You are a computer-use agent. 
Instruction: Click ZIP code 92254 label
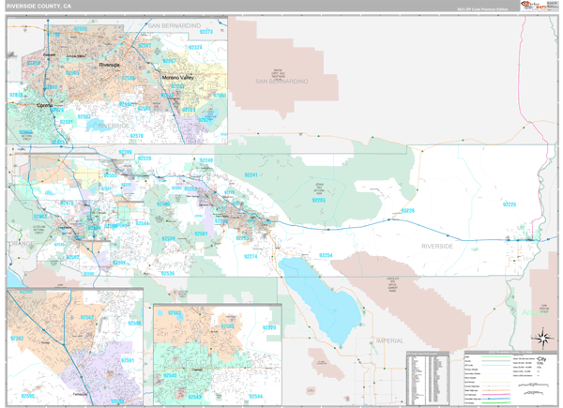(324, 255)
